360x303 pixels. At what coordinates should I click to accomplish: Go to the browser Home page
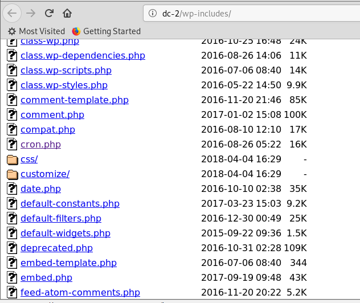tap(67, 13)
